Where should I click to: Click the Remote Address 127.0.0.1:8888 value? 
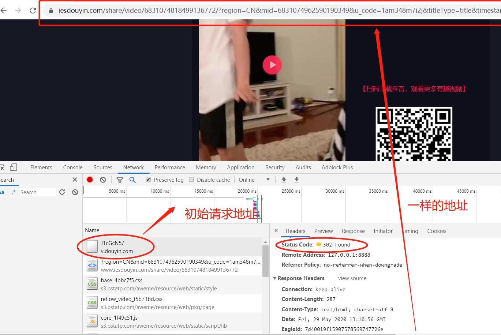(349, 255)
